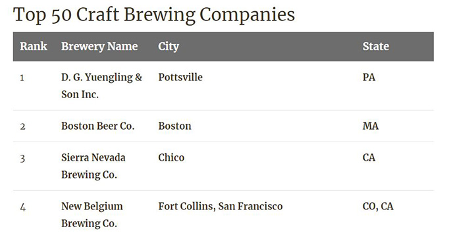Screen dimensions: 451x239
Task: Click Fort Collins, San Francisco cell
Action: coord(221,206)
